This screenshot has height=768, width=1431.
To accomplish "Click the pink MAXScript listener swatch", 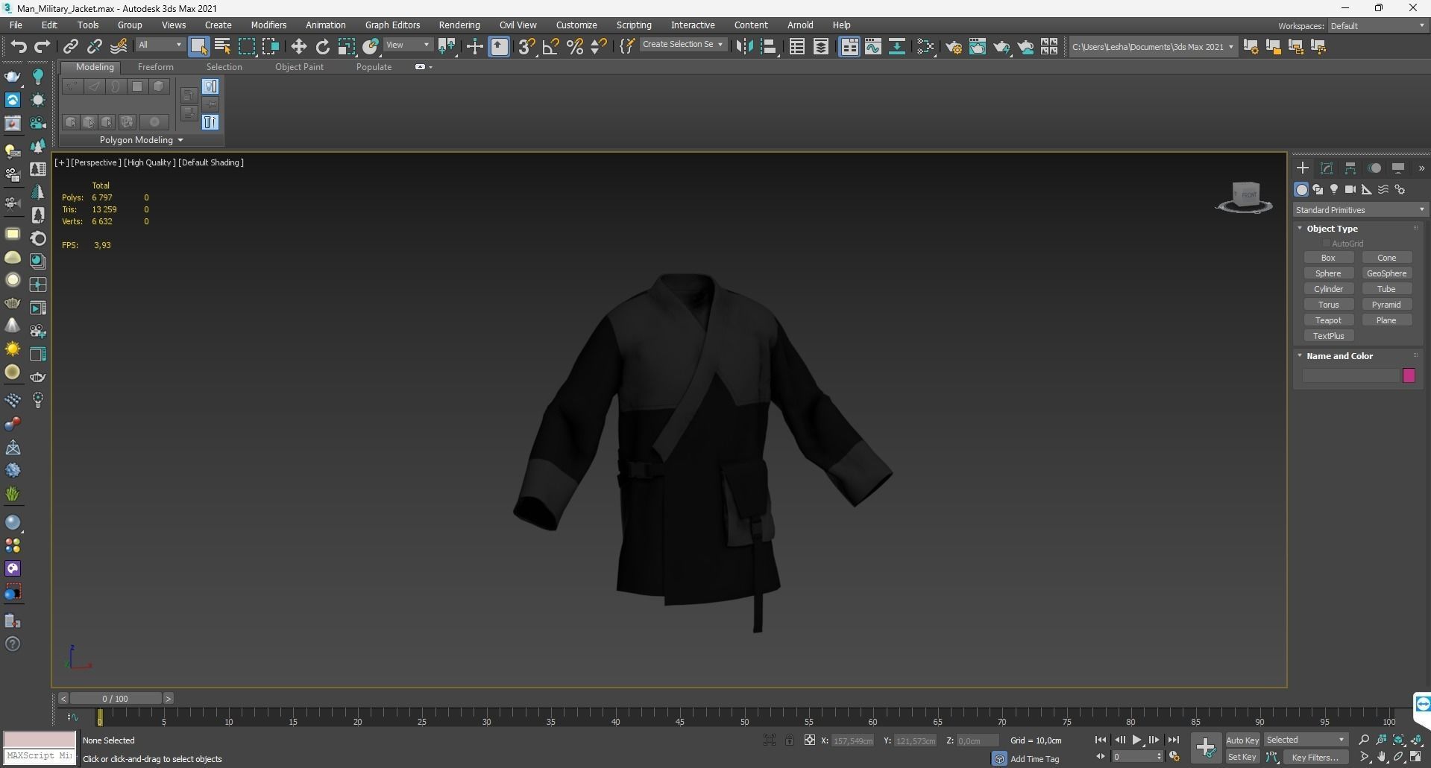I will tap(40, 740).
